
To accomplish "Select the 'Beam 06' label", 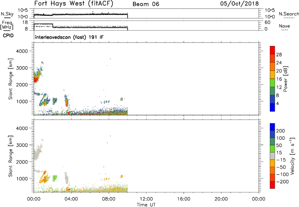I will (x=146, y=4).
